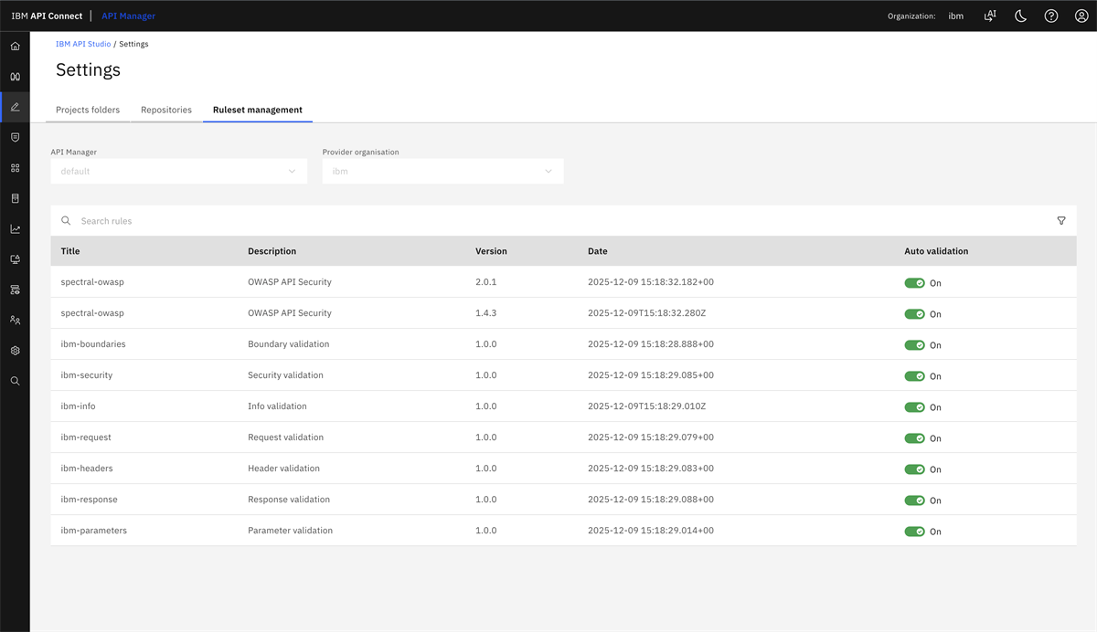Go to Home from the sidebar
Screen dimensions: 1097x632
pos(15,46)
